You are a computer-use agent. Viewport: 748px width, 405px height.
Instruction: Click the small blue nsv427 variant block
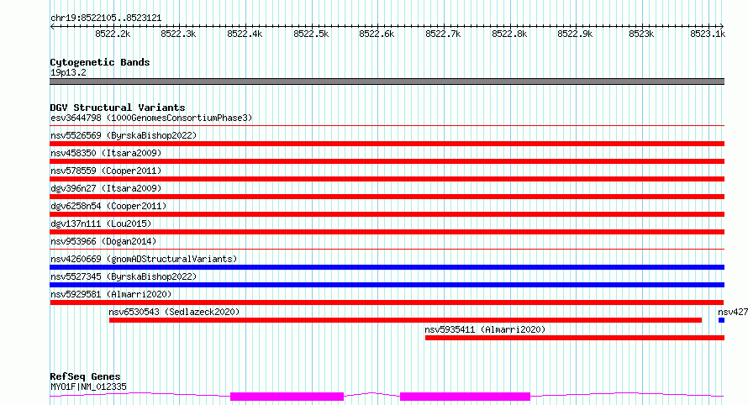[721, 320]
